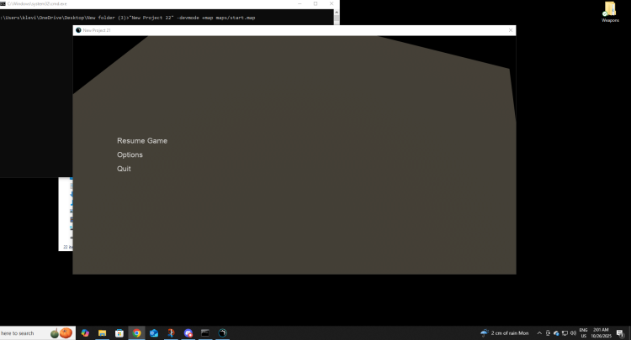Maximize the cmd.exe window
Viewport: 631px width, 340px height.
point(315,3)
